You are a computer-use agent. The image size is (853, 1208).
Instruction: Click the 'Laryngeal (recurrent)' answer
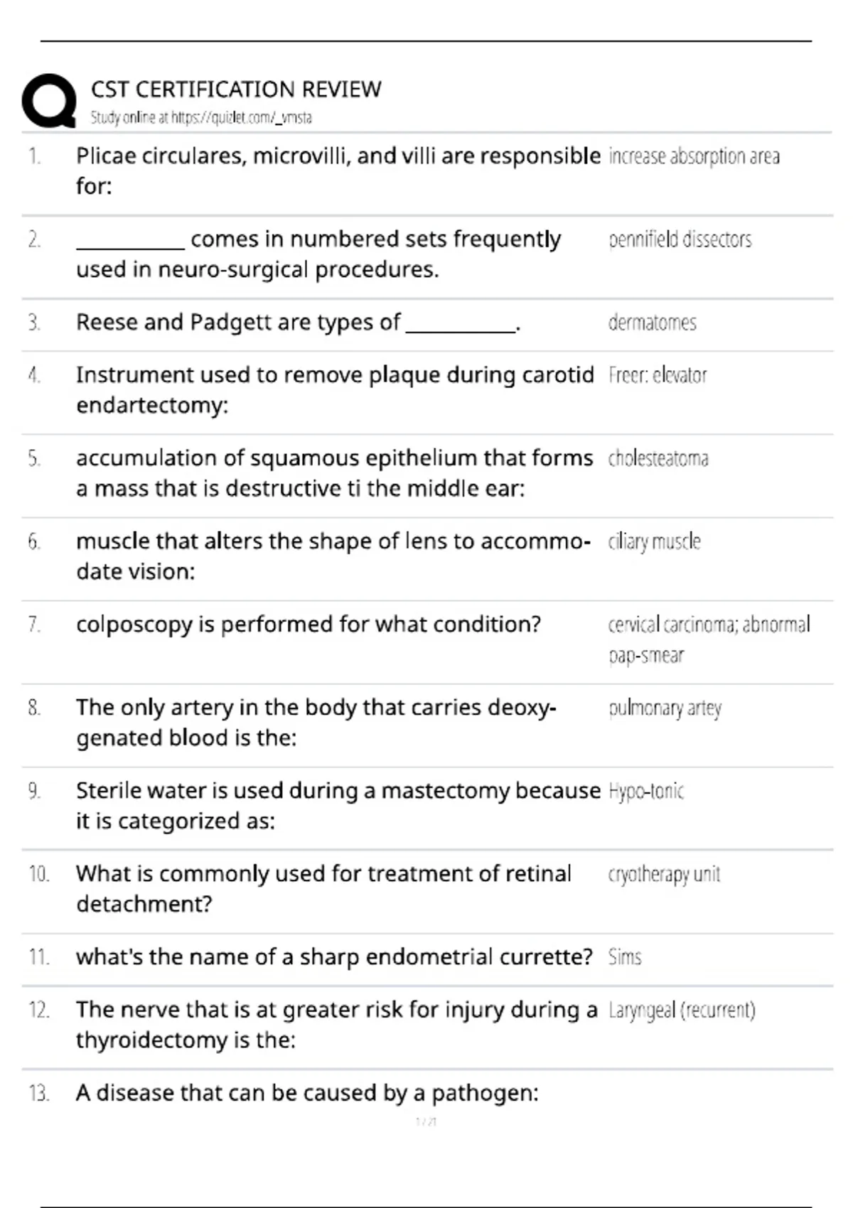682,1010
